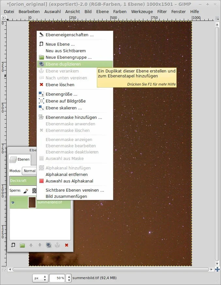The width and height of the screenshot is (221, 285).
Task: Click the duplicate layer icon at panel bottom
Action: [49, 245]
